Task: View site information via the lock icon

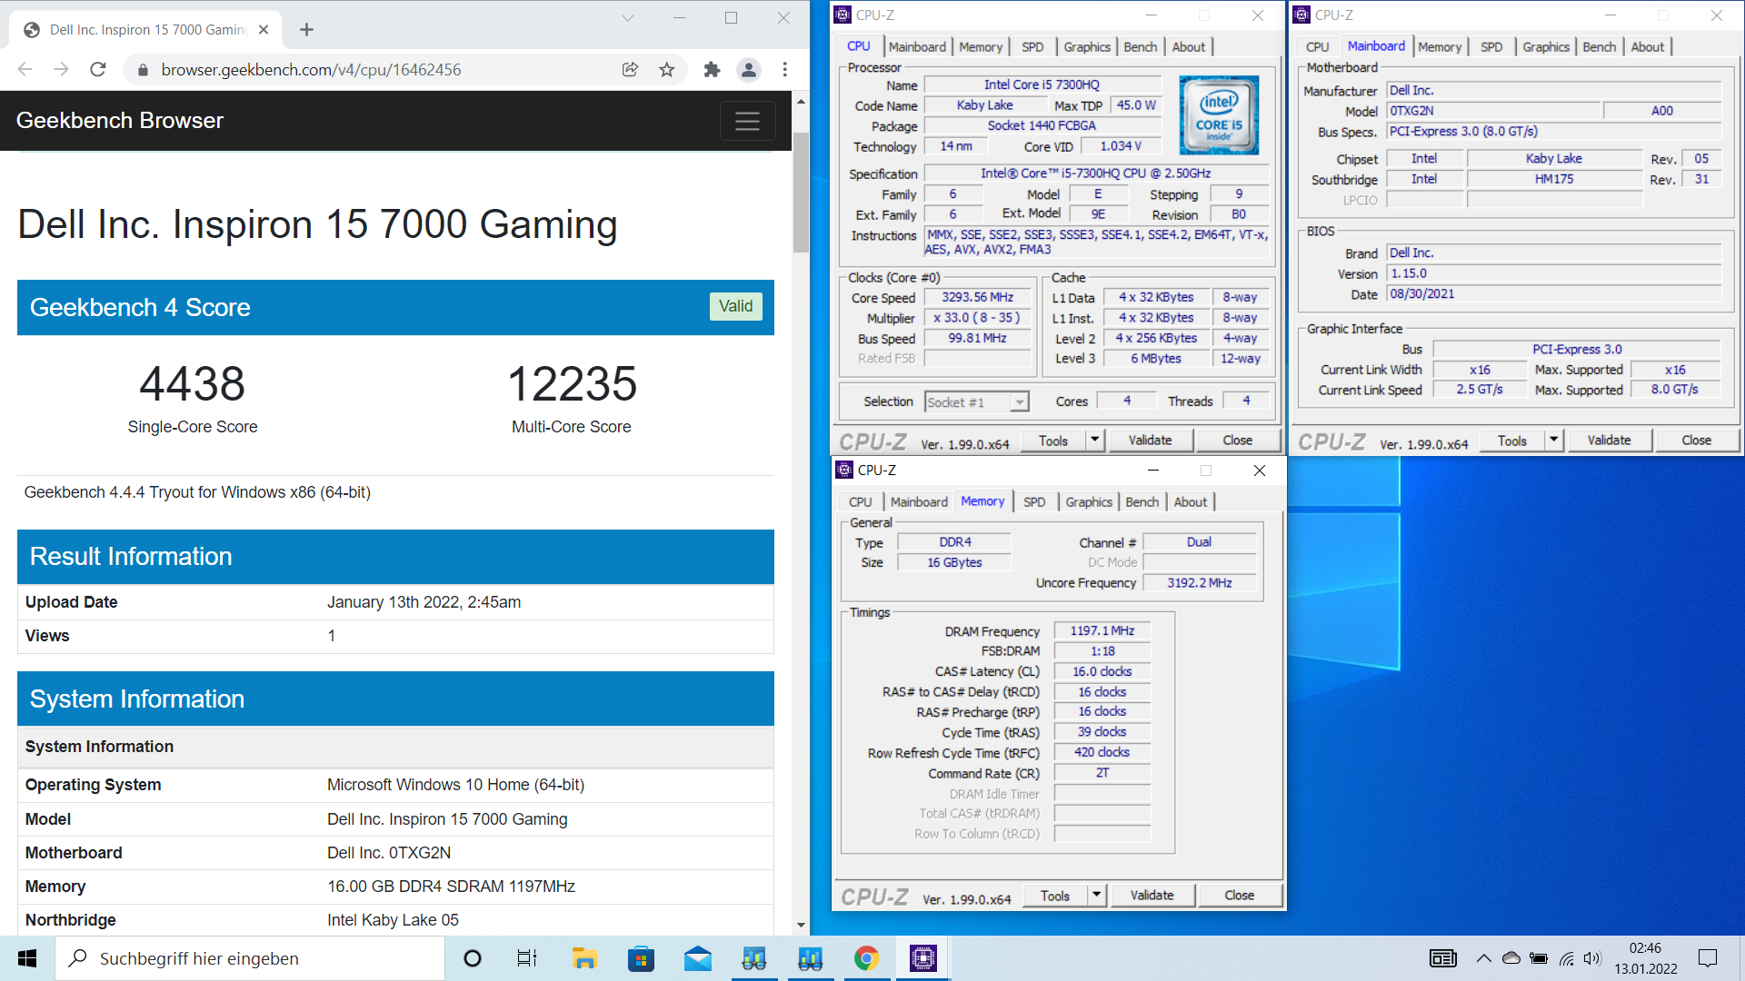Action: 143,70
